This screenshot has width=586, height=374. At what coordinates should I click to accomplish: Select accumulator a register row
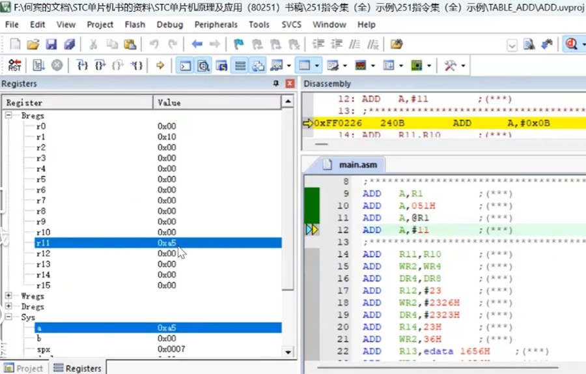point(158,328)
